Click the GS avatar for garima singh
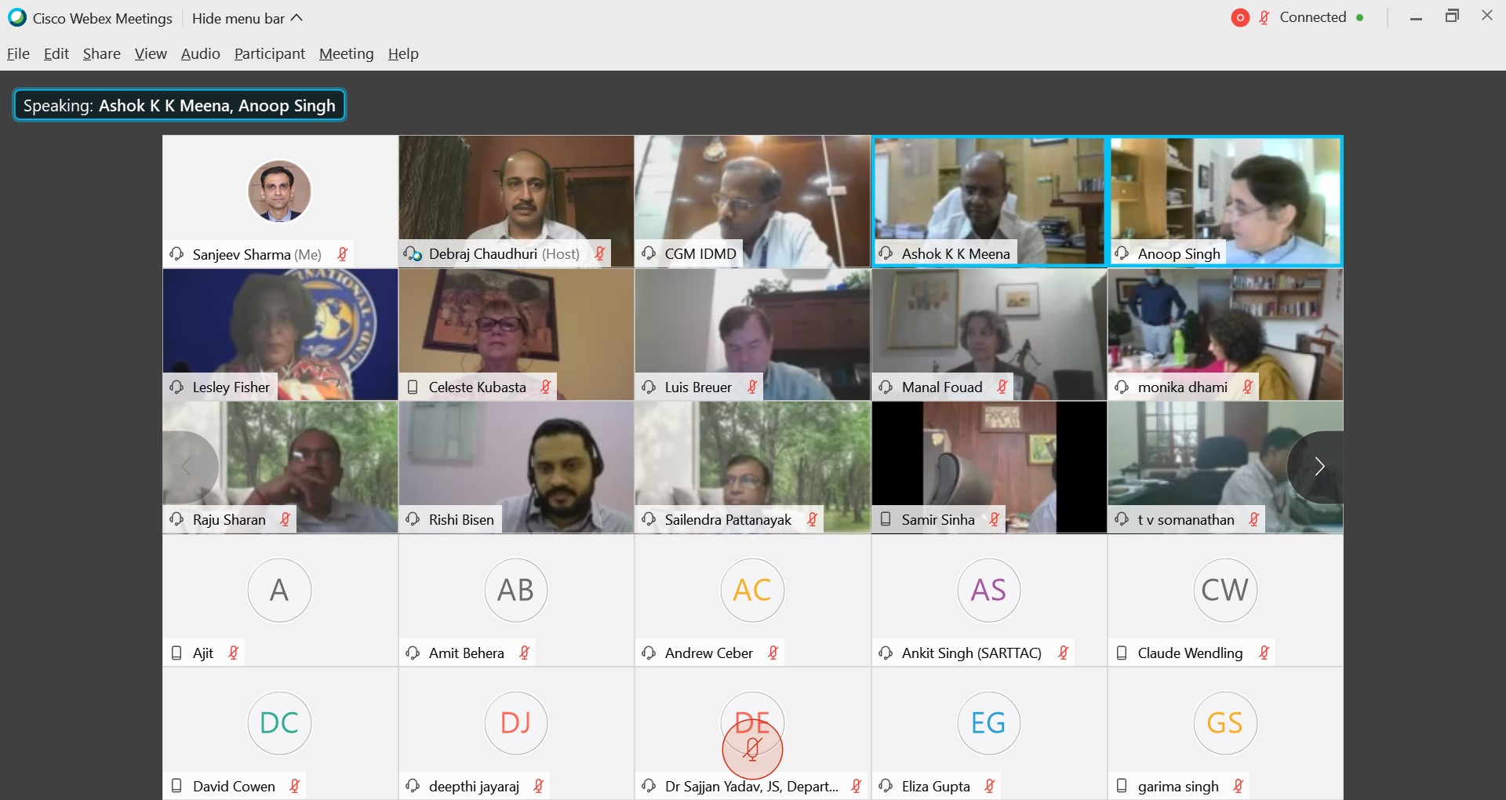The width and height of the screenshot is (1506, 800). pos(1224,723)
